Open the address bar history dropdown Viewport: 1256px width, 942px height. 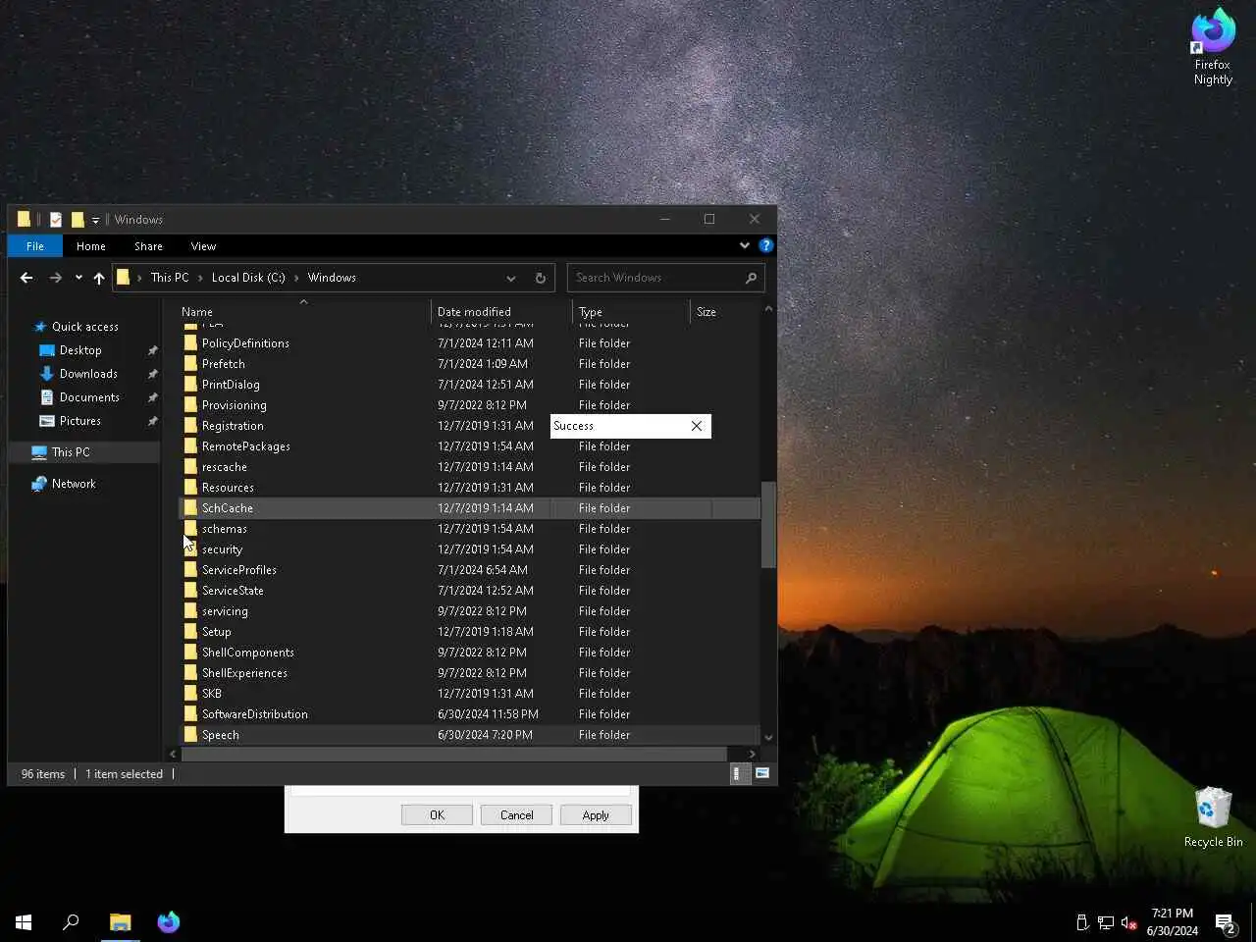point(511,278)
